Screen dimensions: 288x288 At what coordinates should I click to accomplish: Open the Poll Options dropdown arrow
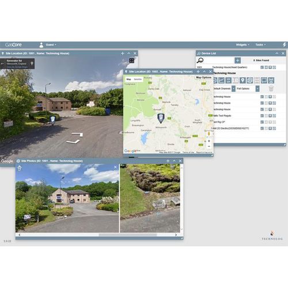(257, 89)
